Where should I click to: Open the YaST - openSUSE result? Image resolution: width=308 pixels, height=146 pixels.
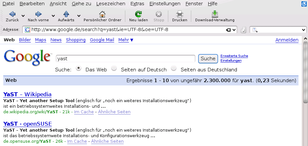click(x=28, y=124)
